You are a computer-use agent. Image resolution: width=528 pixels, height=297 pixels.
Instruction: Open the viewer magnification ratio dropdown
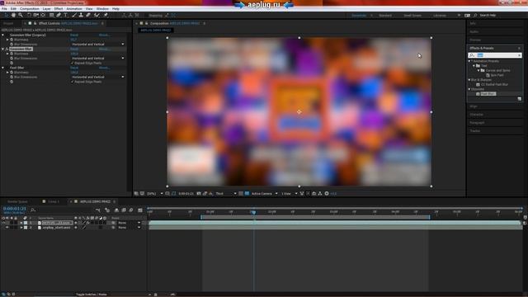coord(155,194)
